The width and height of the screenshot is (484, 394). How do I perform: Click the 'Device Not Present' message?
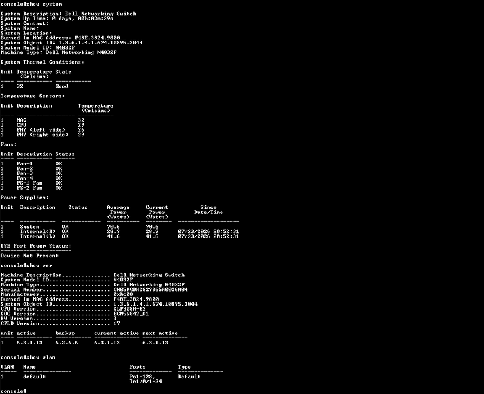coord(29,256)
